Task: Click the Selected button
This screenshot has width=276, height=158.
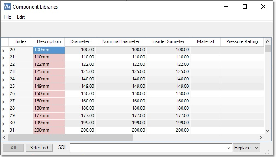Action: [39, 147]
